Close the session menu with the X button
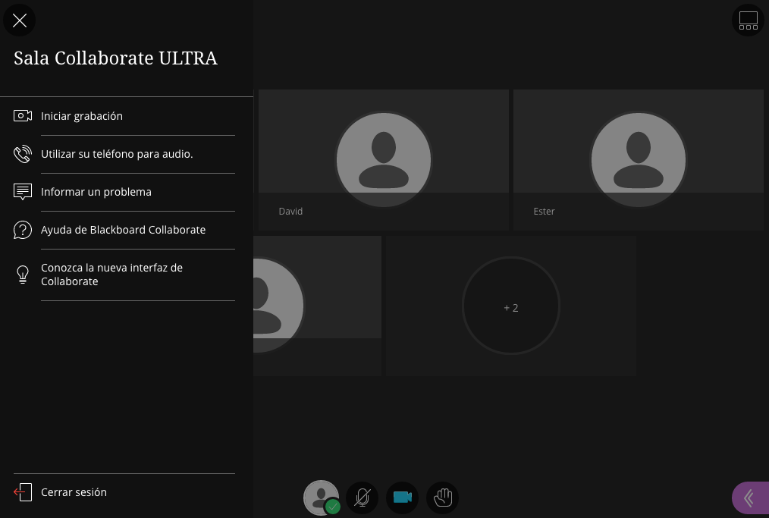Viewport: 769px width, 518px height. [20, 20]
